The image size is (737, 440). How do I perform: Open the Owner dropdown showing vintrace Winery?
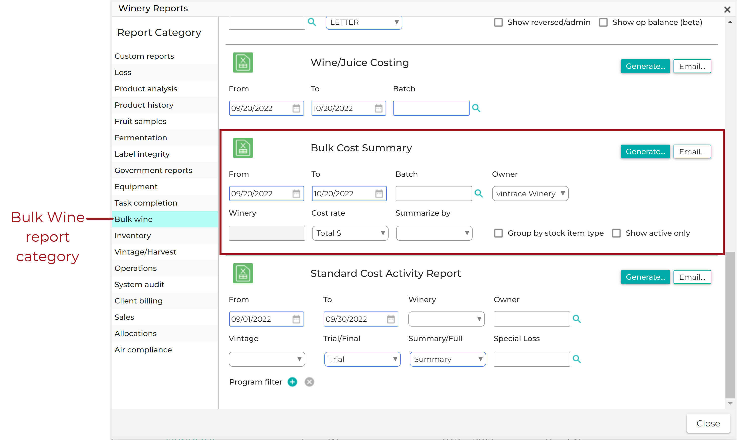tap(530, 194)
